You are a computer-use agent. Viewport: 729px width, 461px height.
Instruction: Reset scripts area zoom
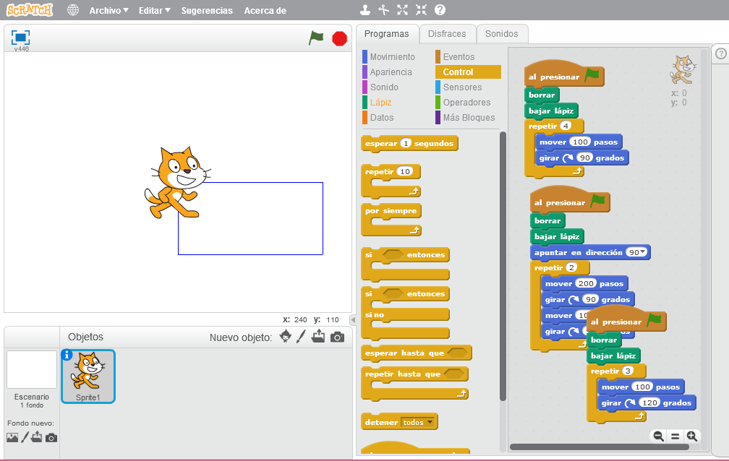(x=675, y=436)
